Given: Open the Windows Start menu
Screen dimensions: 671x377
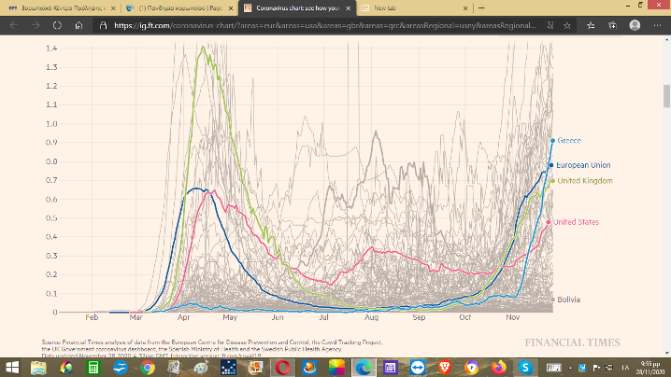Looking at the screenshot, I should (11, 368).
